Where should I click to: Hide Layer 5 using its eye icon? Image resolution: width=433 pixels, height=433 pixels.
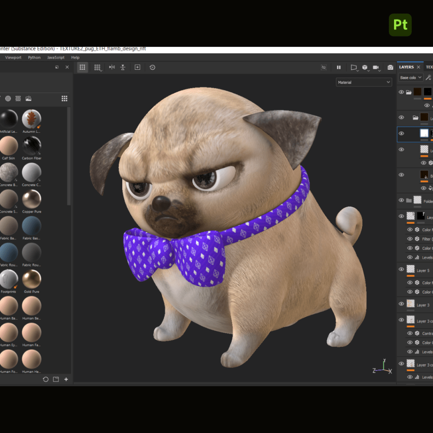(401, 270)
